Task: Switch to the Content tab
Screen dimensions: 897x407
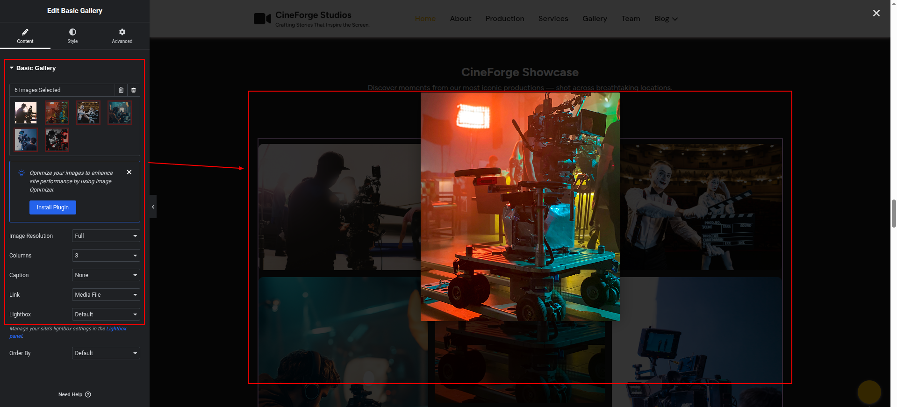Action: tap(25, 36)
